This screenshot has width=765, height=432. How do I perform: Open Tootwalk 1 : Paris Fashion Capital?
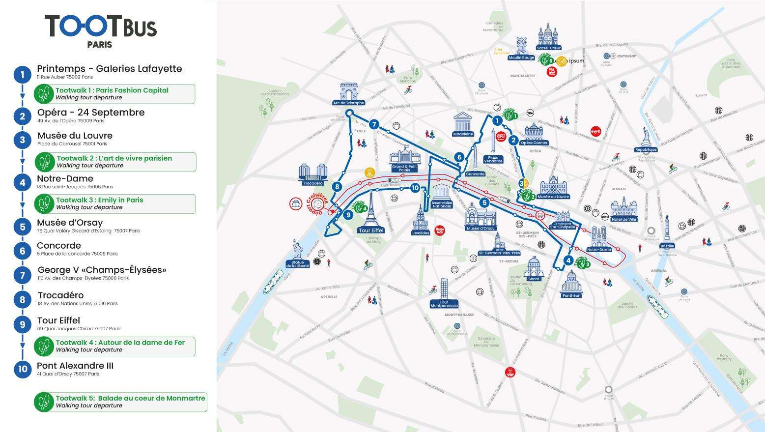click(x=114, y=94)
